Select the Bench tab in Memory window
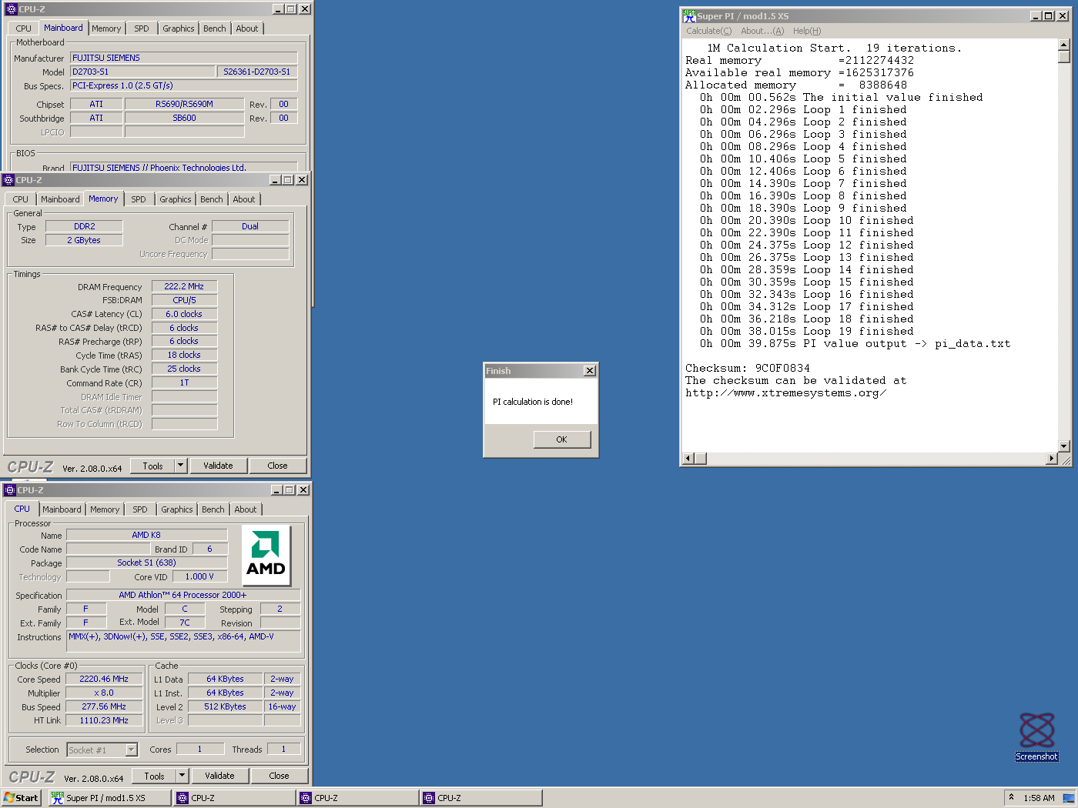Image resolution: width=1078 pixels, height=808 pixels. click(212, 199)
